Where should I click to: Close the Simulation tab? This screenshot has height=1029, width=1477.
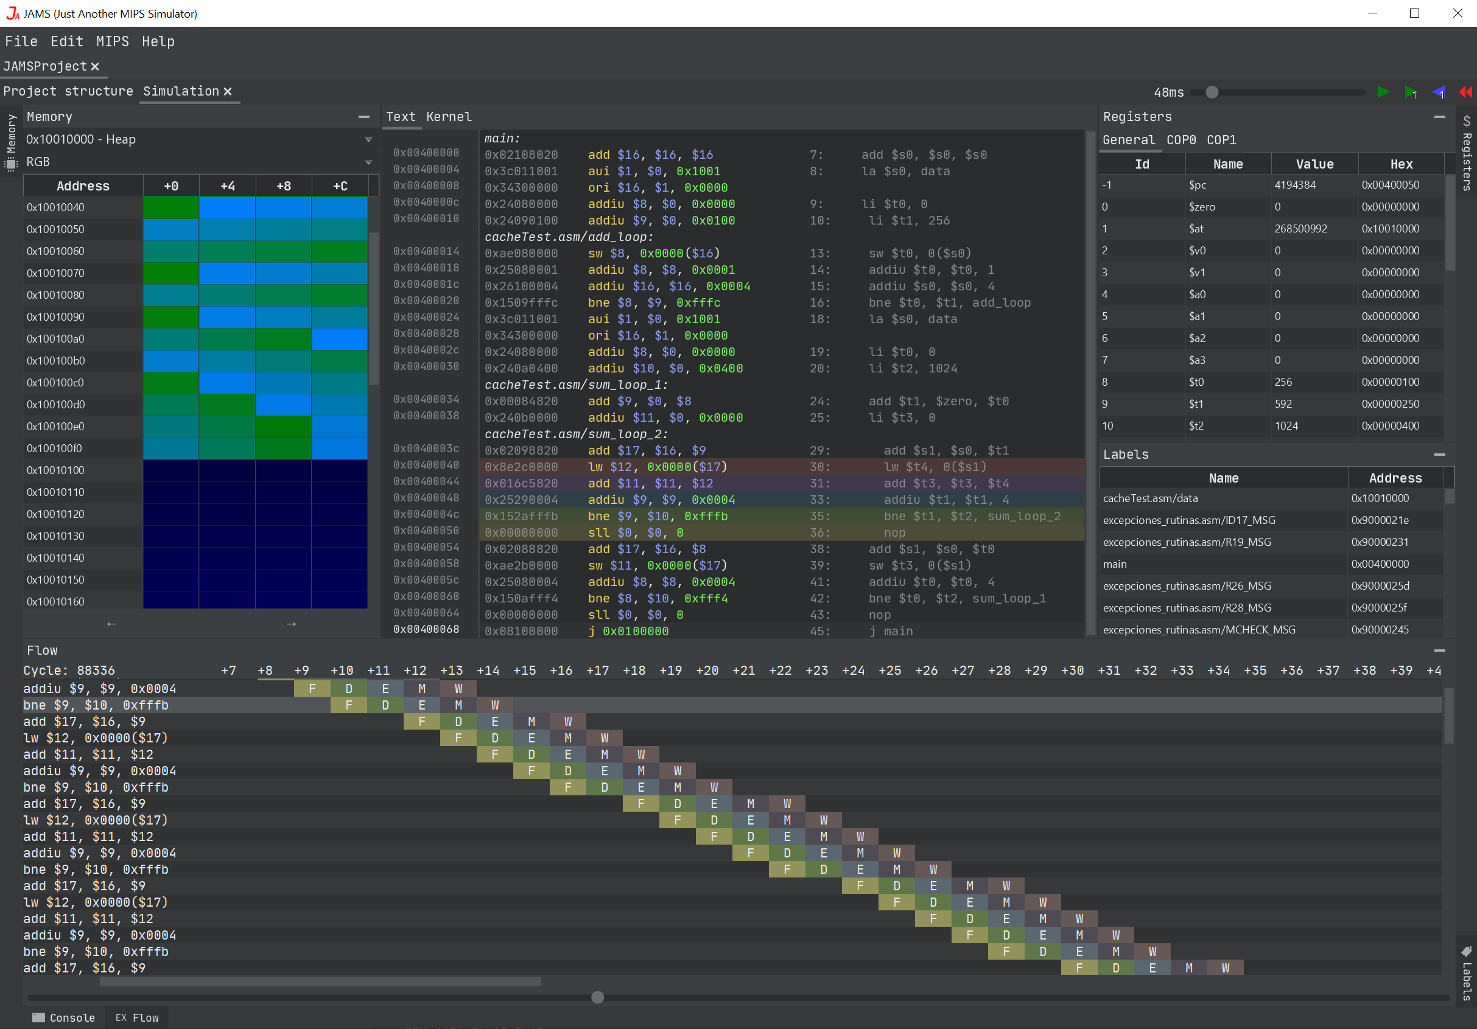[228, 91]
